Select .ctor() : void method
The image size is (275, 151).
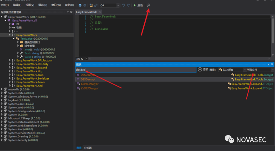click(x=40, y=49)
